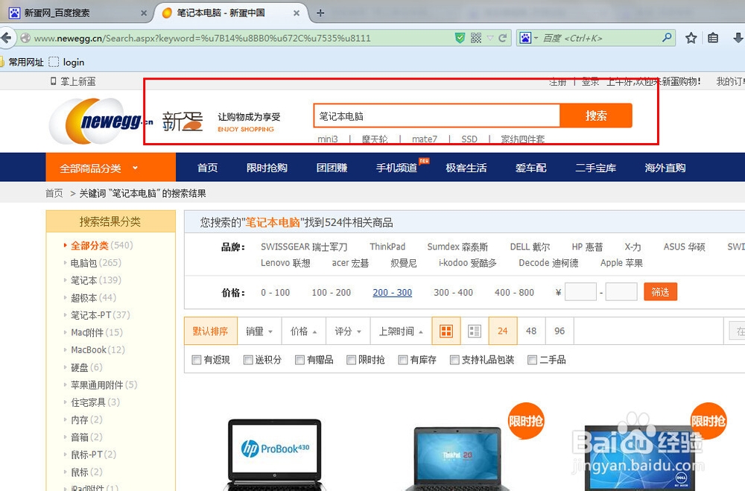745x491 pixels.
Task: Click the green shield security icon
Action: point(460,38)
